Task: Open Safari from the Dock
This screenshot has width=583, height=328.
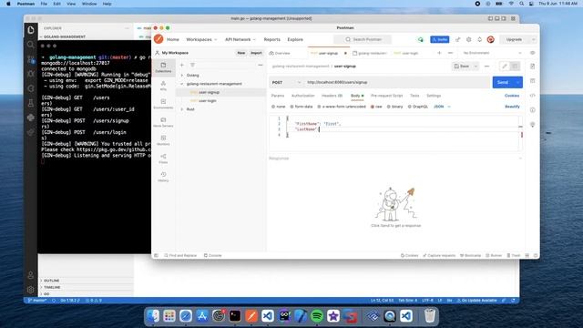Action: point(186,316)
